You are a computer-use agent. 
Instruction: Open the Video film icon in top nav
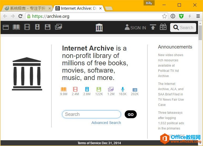(x=27, y=27)
